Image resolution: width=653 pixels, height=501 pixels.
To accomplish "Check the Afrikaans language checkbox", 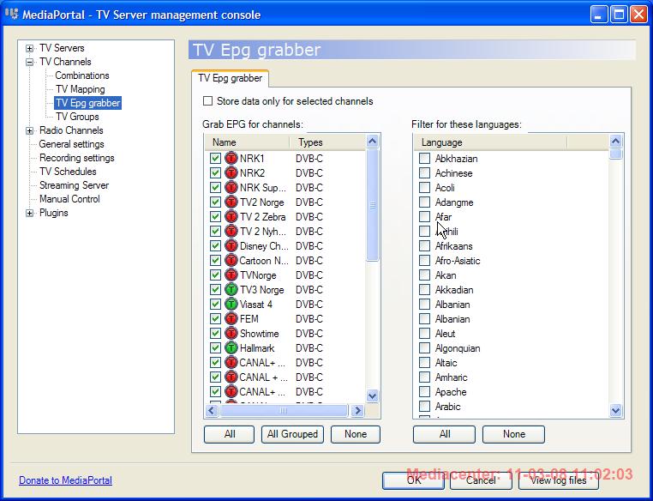I will click(x=424, y=246).
